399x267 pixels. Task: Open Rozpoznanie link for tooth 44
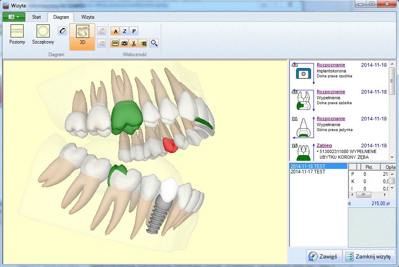[331, 65]
